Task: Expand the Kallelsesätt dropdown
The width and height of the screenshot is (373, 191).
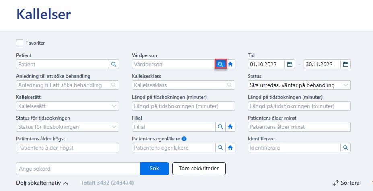Action: [68, 106]
